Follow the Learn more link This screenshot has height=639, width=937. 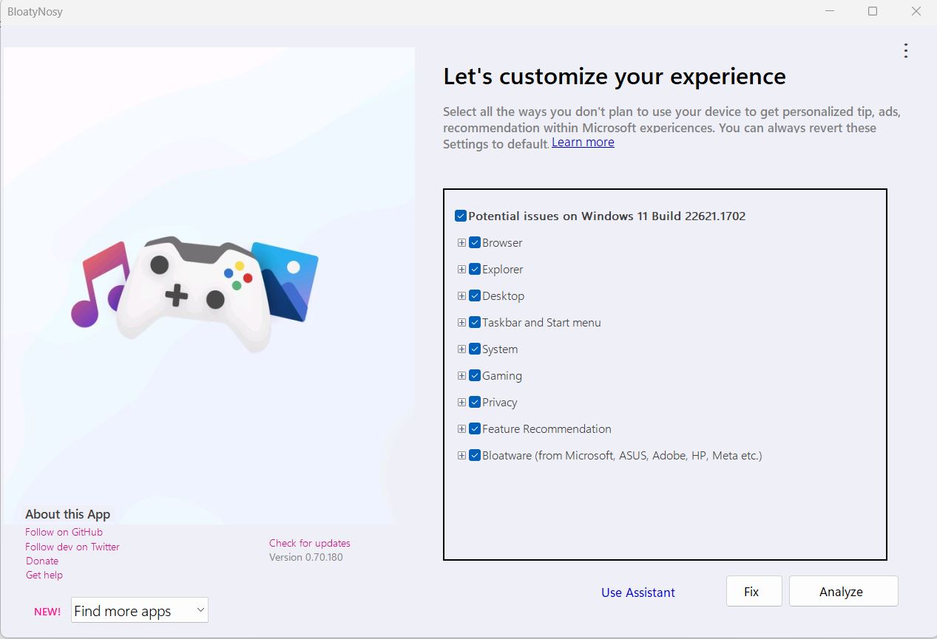583,142
